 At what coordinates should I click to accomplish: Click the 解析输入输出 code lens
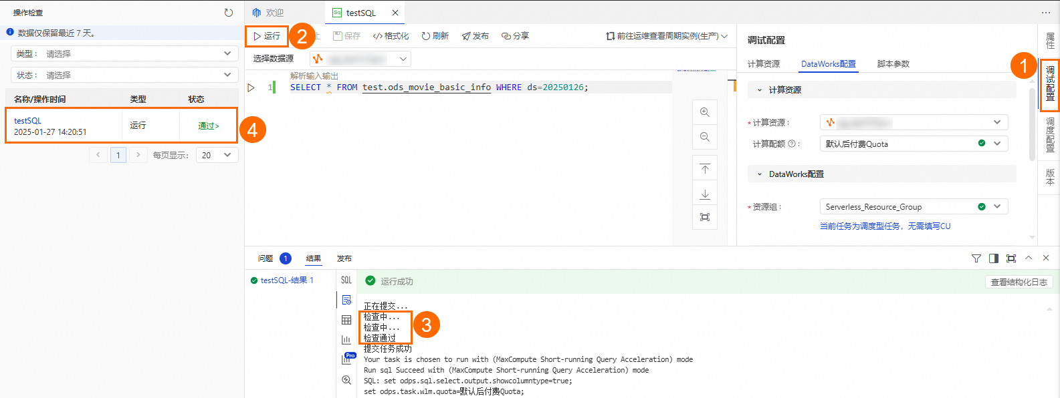coord(314,76)
